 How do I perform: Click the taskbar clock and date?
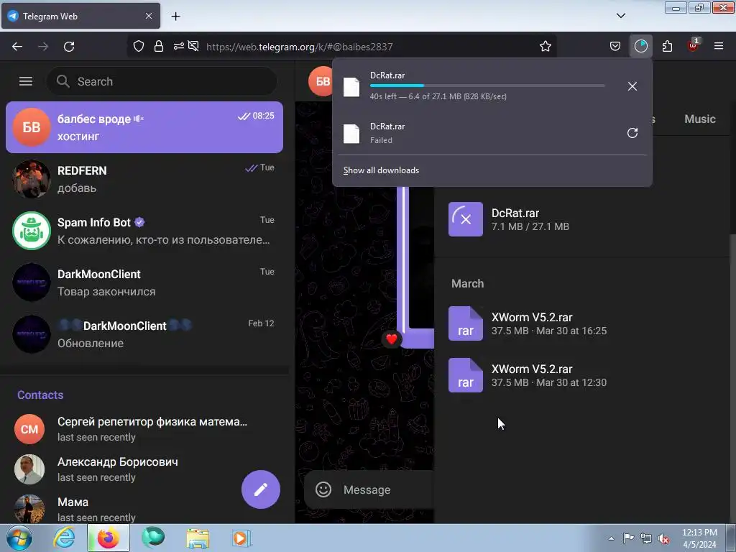pos(699,538)
